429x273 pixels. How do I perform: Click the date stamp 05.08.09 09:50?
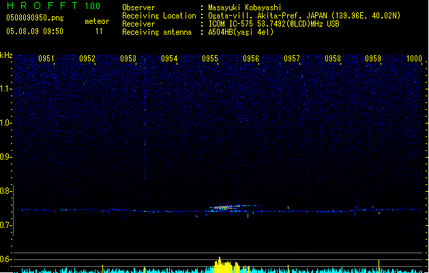35,31
